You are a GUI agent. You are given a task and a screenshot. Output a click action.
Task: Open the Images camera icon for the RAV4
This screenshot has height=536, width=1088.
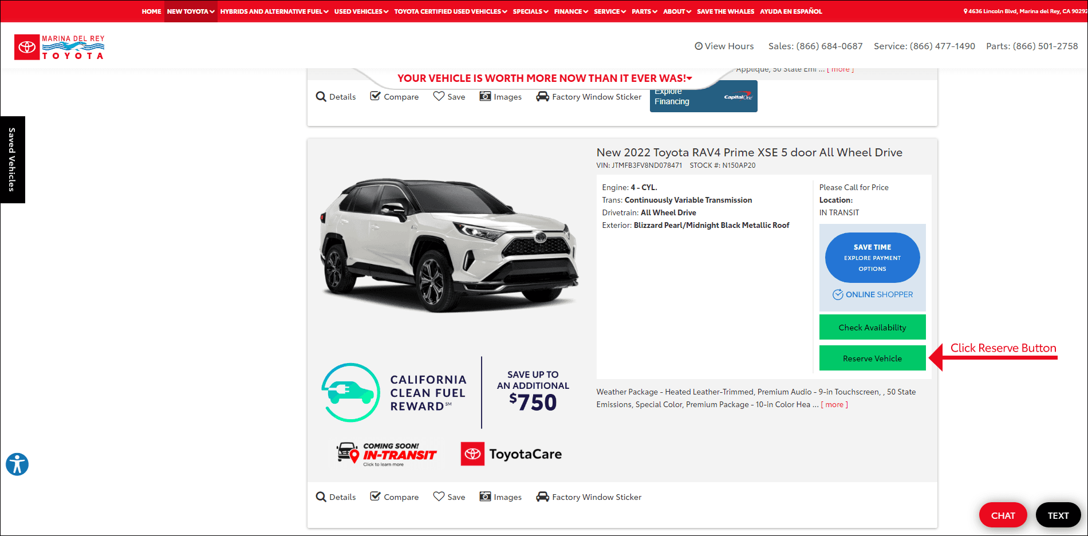485,497
